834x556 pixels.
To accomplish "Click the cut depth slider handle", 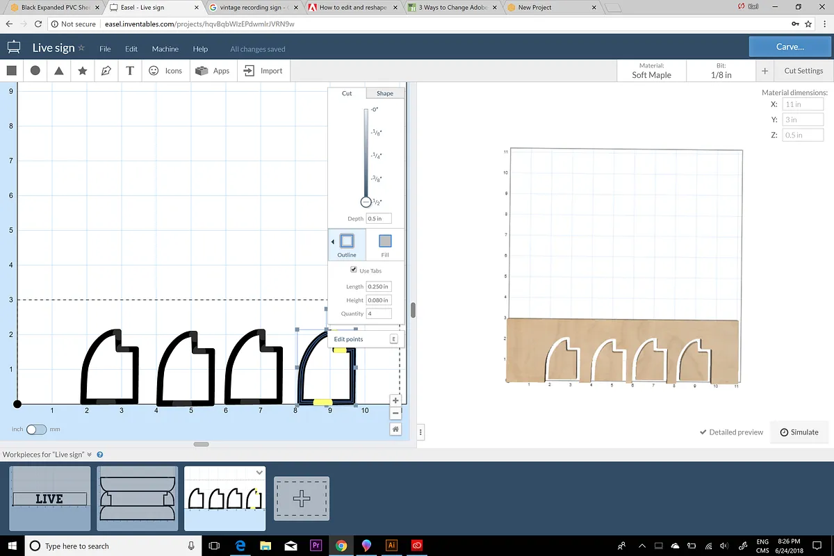I will (x=366, y=202).
